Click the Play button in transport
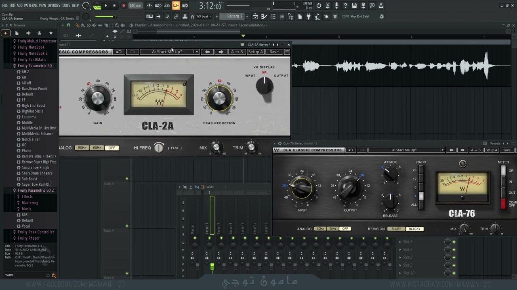This screenshot has height=290, width=517. [x=106, y=6]
